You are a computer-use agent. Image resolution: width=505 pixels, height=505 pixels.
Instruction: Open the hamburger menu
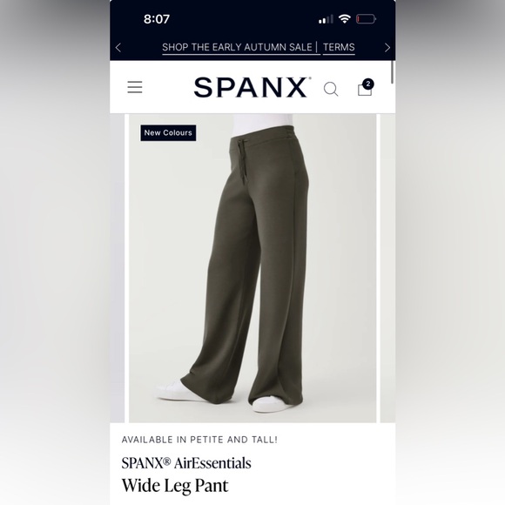(x=135, y=87)
